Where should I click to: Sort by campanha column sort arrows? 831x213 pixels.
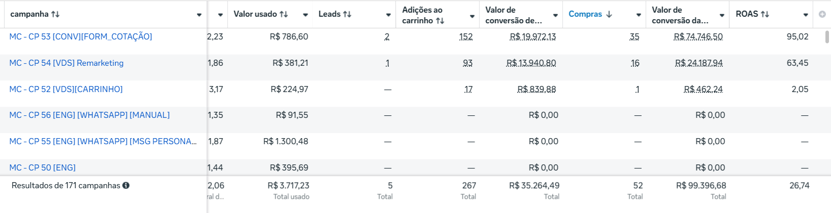point(55,14)
